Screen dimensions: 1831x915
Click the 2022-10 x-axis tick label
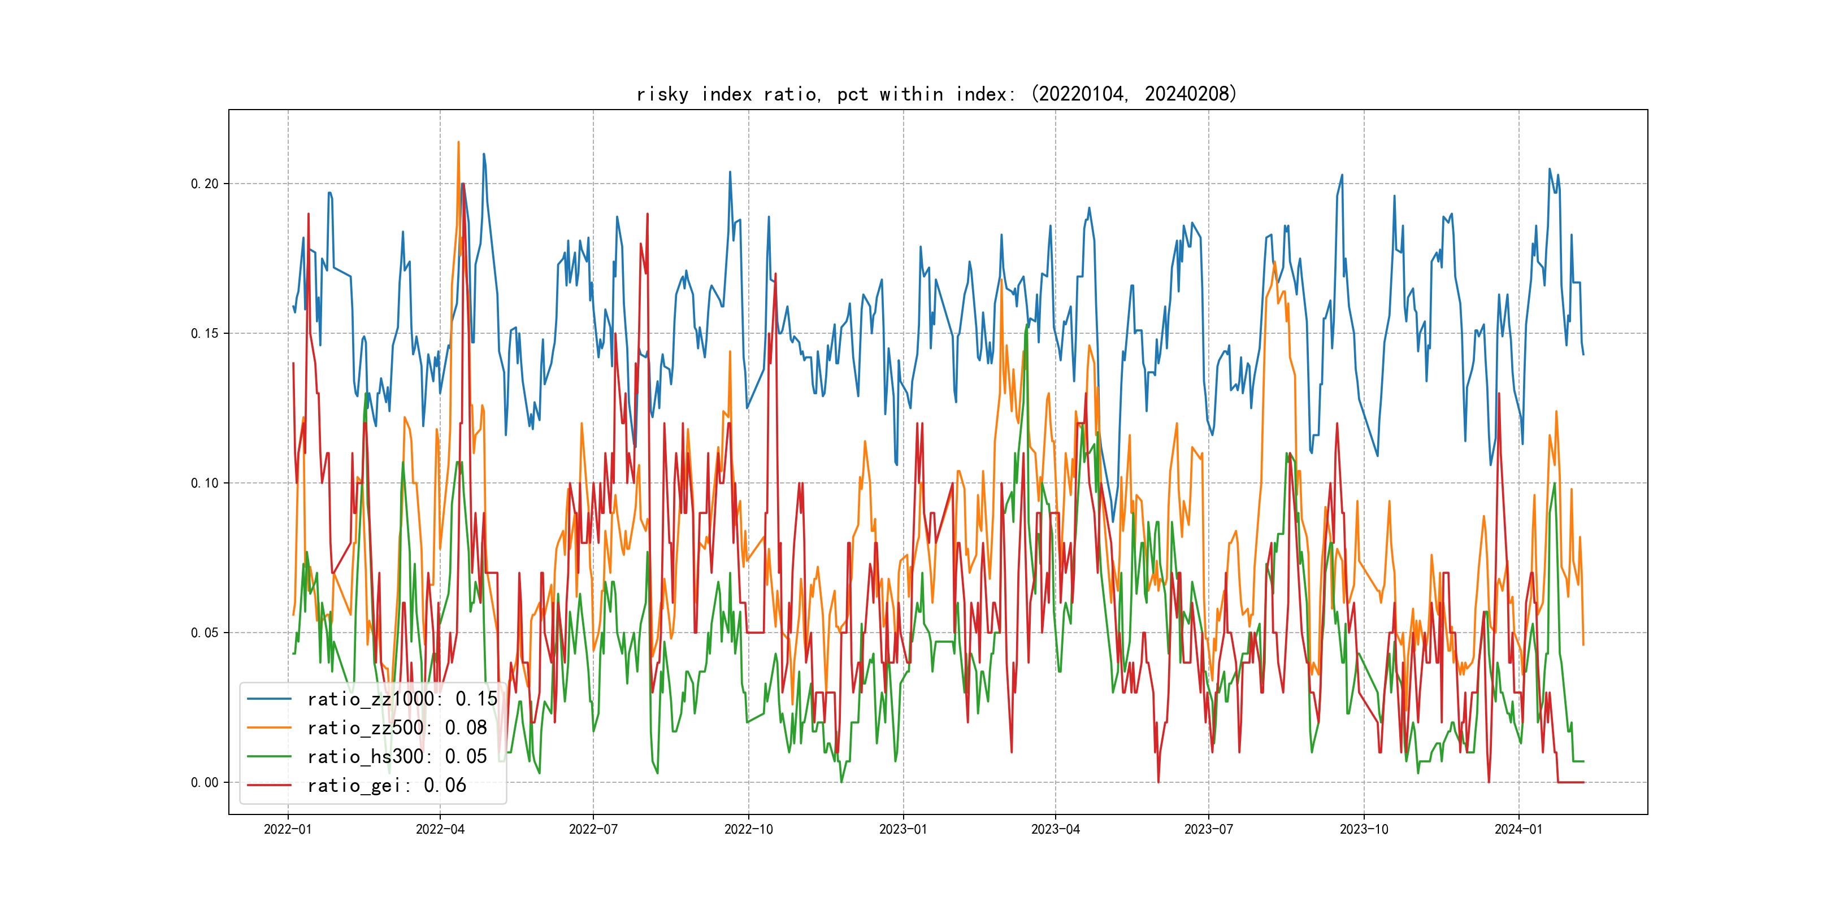pos(748,829)
